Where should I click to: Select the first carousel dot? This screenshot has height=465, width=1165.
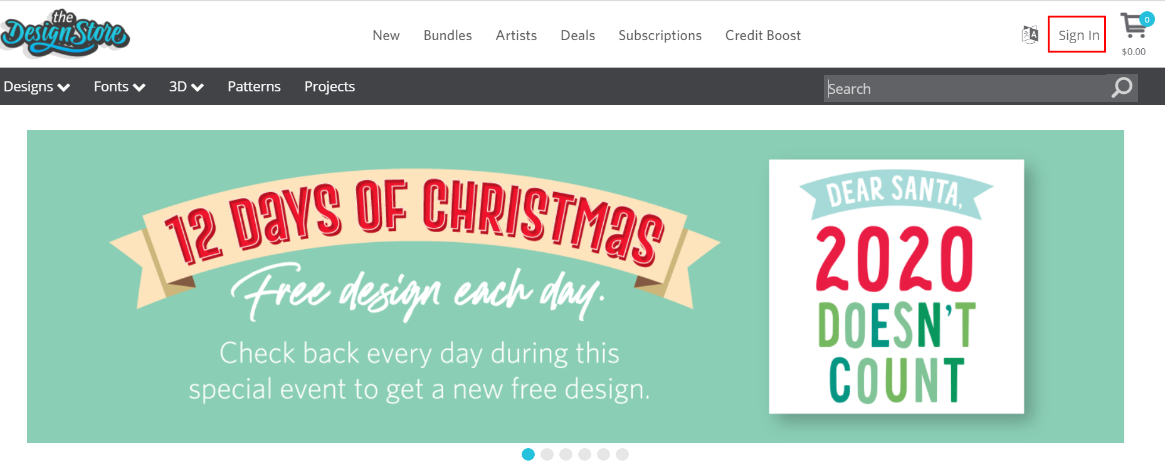pyautogui.click(x=529, y=454)
